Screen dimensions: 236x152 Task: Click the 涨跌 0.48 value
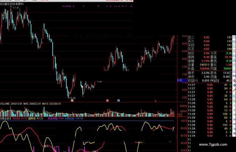[x=207, y=57]
